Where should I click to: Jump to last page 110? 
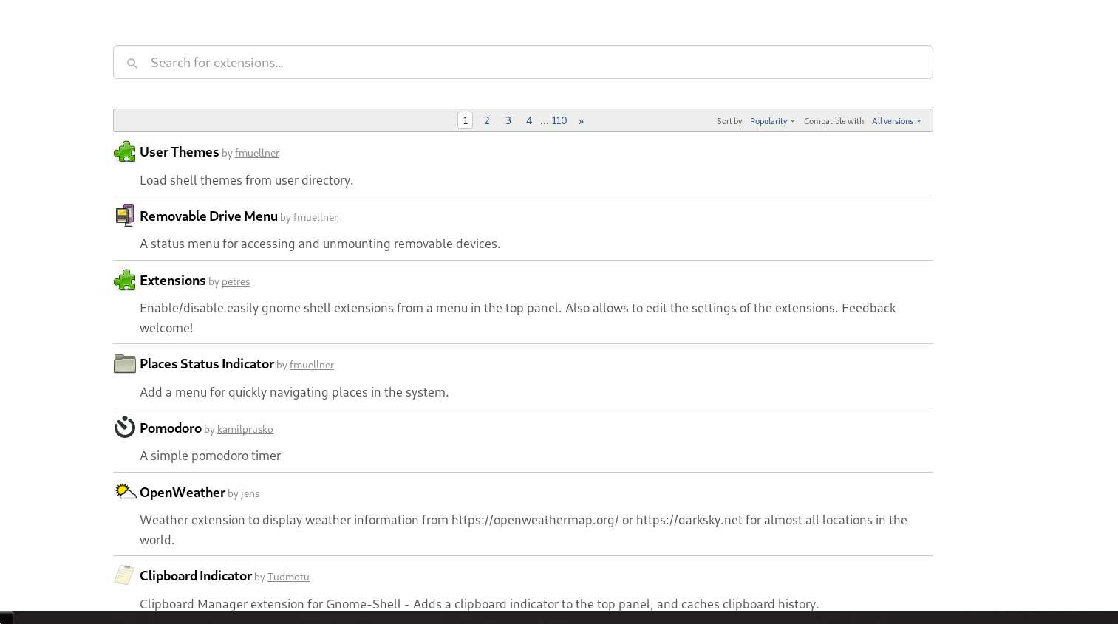click(x=559, y=120)
